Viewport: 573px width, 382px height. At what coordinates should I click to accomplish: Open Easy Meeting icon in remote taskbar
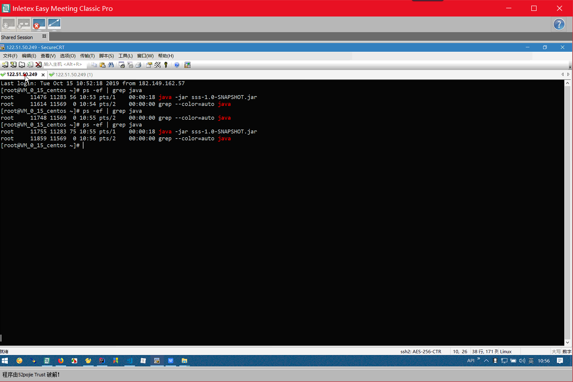coord(47,361)
